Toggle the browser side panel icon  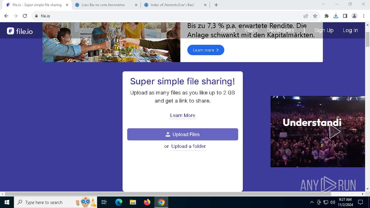point(345,16)
